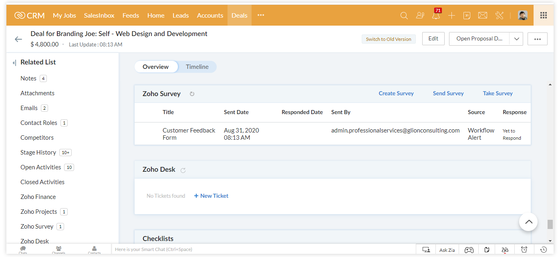The image size is (560, 257).
Task: Jump to Open Activities in Related List
Action: coord(40,167)
